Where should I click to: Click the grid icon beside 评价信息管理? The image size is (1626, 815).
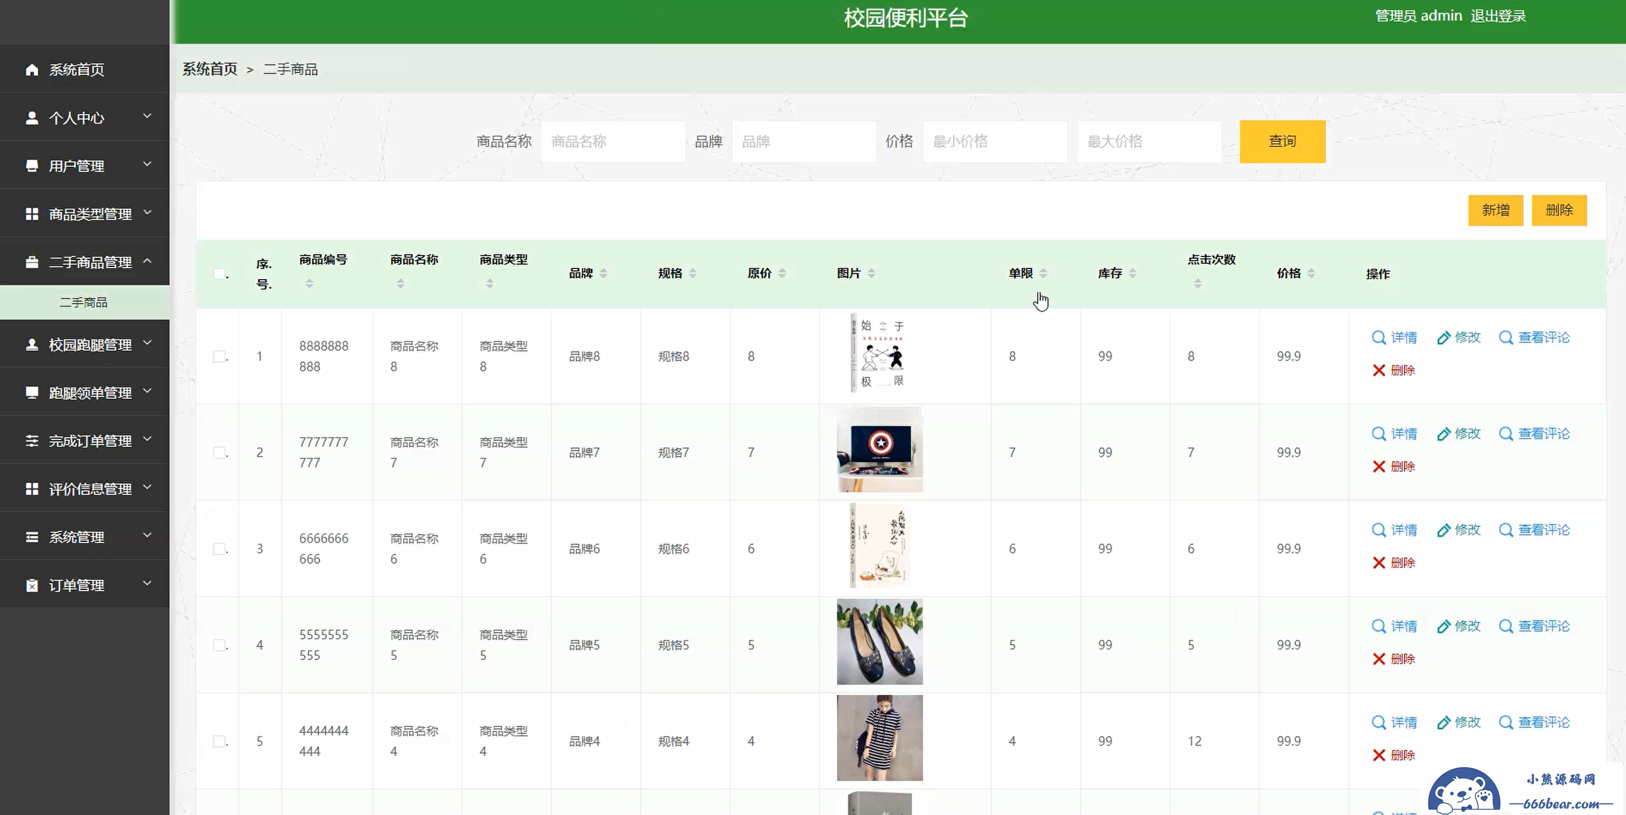(x=32, y=489)
